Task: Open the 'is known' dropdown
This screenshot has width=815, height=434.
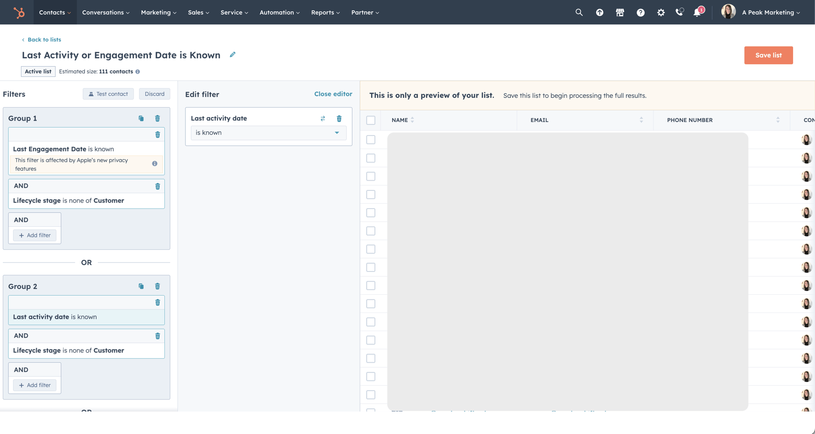Action: coord(268,133)
